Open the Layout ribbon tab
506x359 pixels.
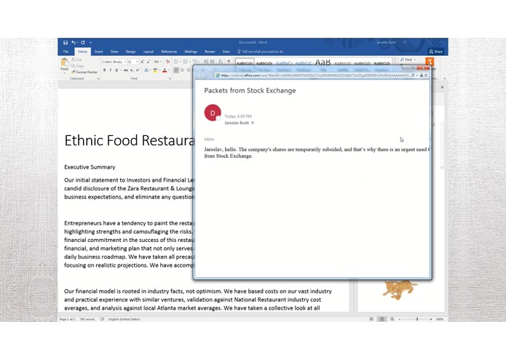[x=149, y=52]
